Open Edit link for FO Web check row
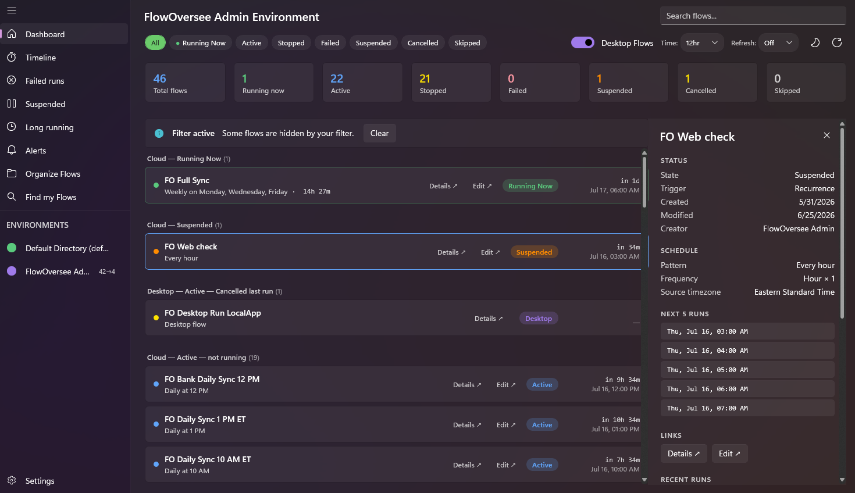The height and width of the screenshot is (493, 855). tap(490, 252)
